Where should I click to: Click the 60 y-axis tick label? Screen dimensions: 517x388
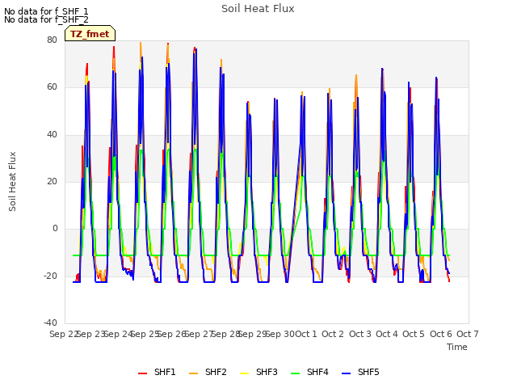(52, 87)
